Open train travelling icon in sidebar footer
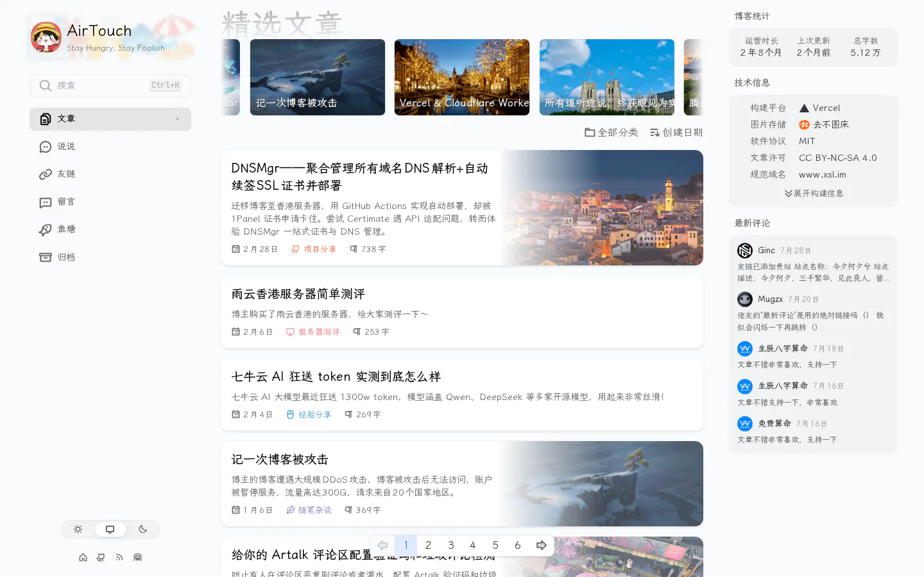This screenshot has width=924, height=577. (x=137, y=558)
